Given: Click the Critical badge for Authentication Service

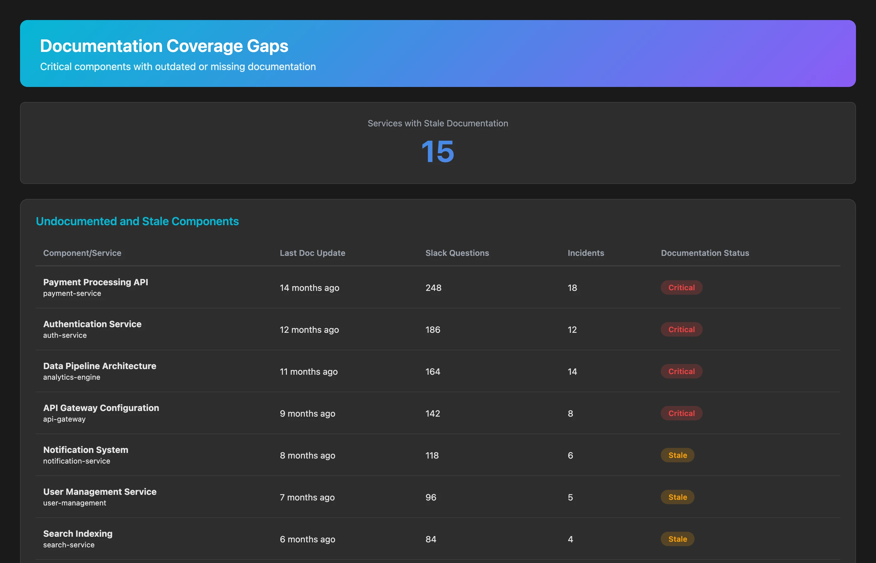Looking at the screenshot, I should pyautogui.click(x=681, y=329).
